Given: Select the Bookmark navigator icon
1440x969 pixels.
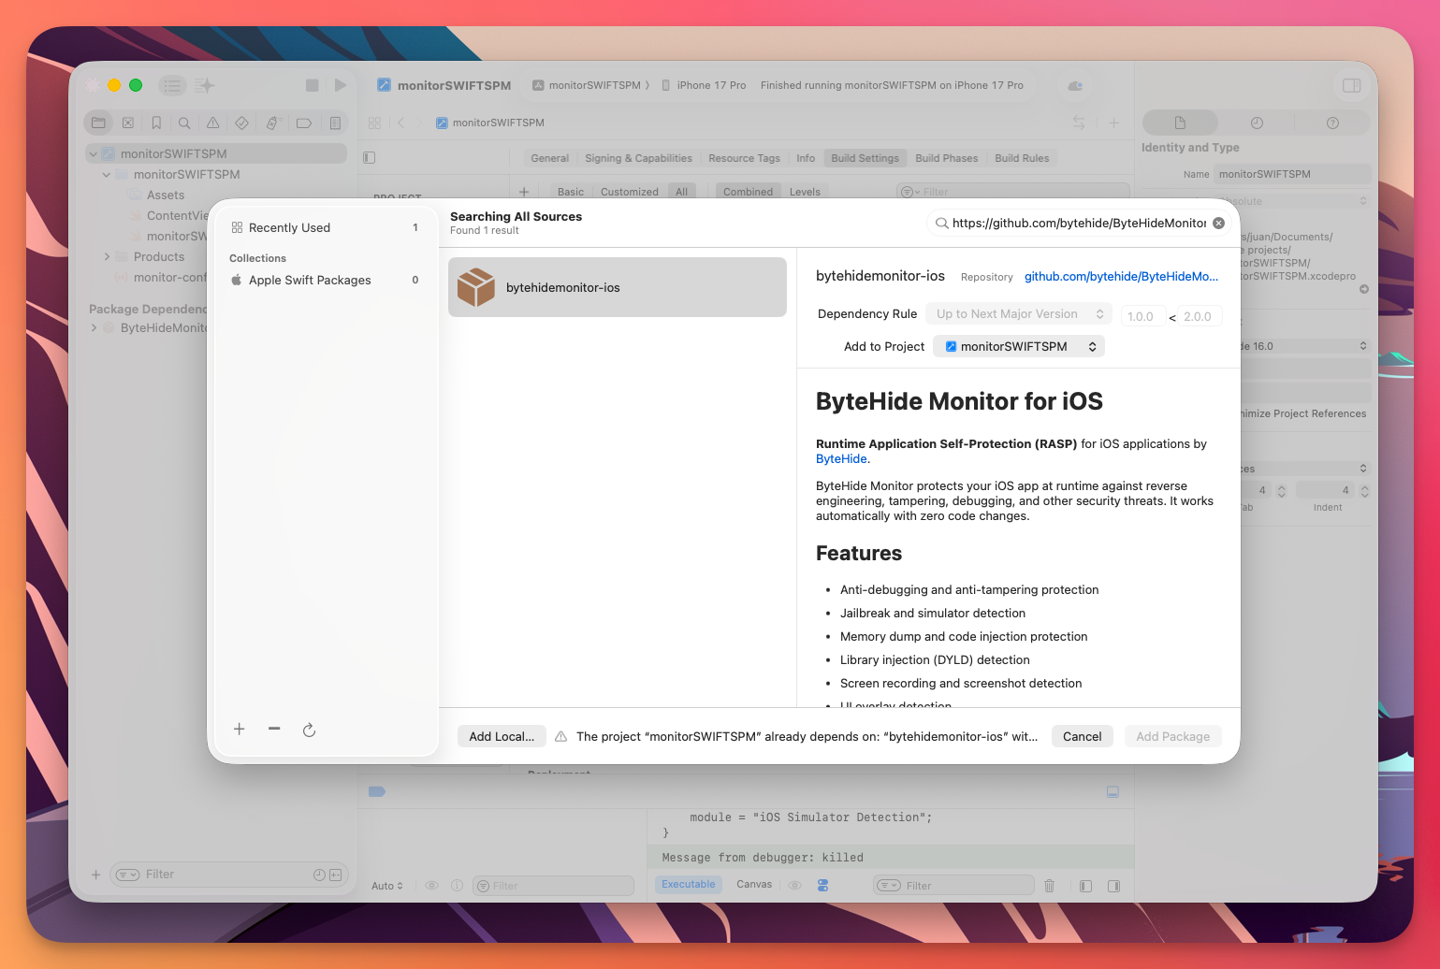Looking at the screenshot, I should [156, 122].
